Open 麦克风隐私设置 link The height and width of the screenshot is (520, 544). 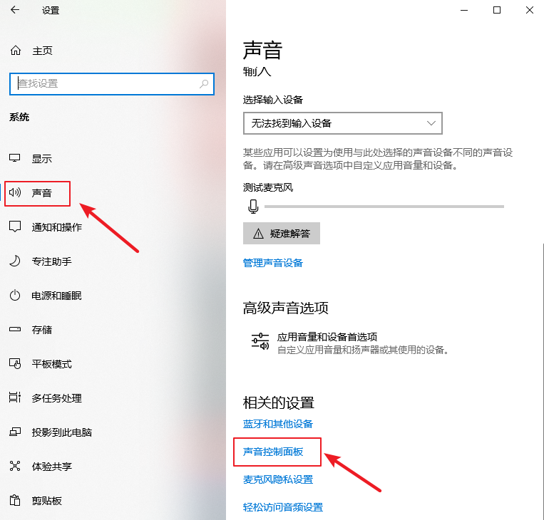tap(278, 479)
